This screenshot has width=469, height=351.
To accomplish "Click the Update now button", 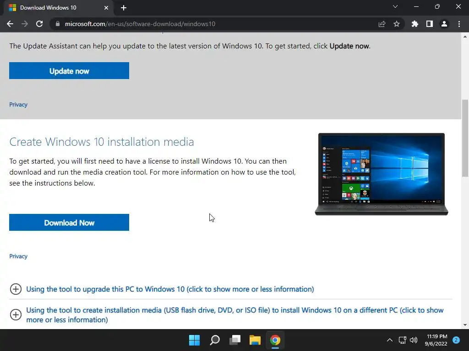I will [x=69, y=71].
